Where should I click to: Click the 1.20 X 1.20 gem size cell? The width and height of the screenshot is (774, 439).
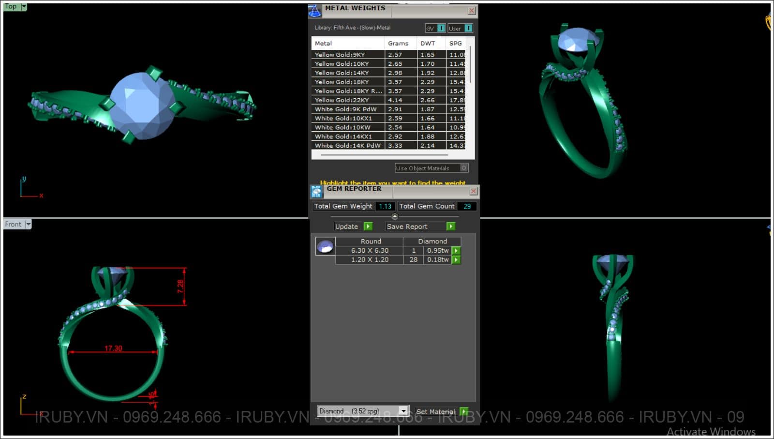(x=370, y=260)
